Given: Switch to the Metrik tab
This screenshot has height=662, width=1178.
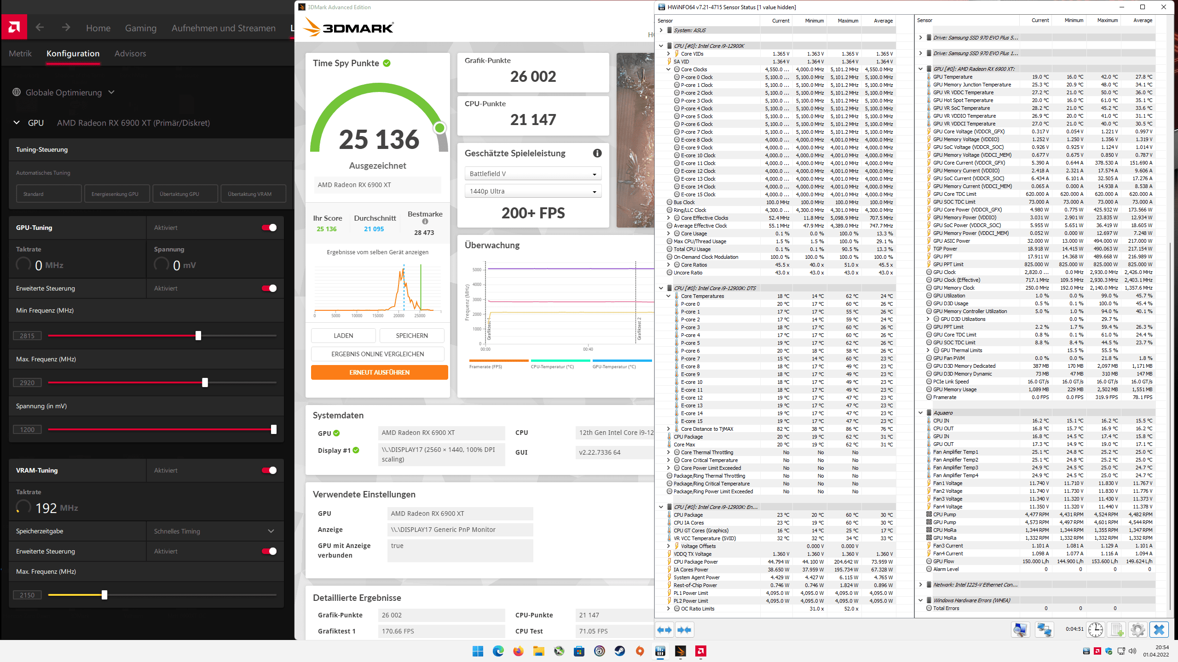Looking at the screenshot, I should coord(20,53).
